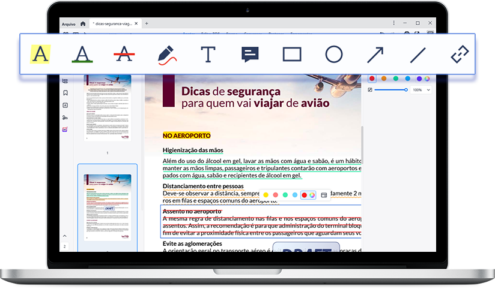Open a new tab with plus button
495x289 pixels.
pos(147,24)
